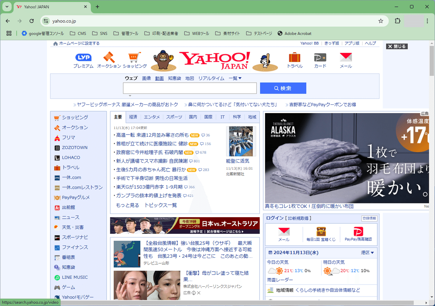Bookmark this page with the star icon
This screenshot has width=435, height=306.
coord(381,21)
